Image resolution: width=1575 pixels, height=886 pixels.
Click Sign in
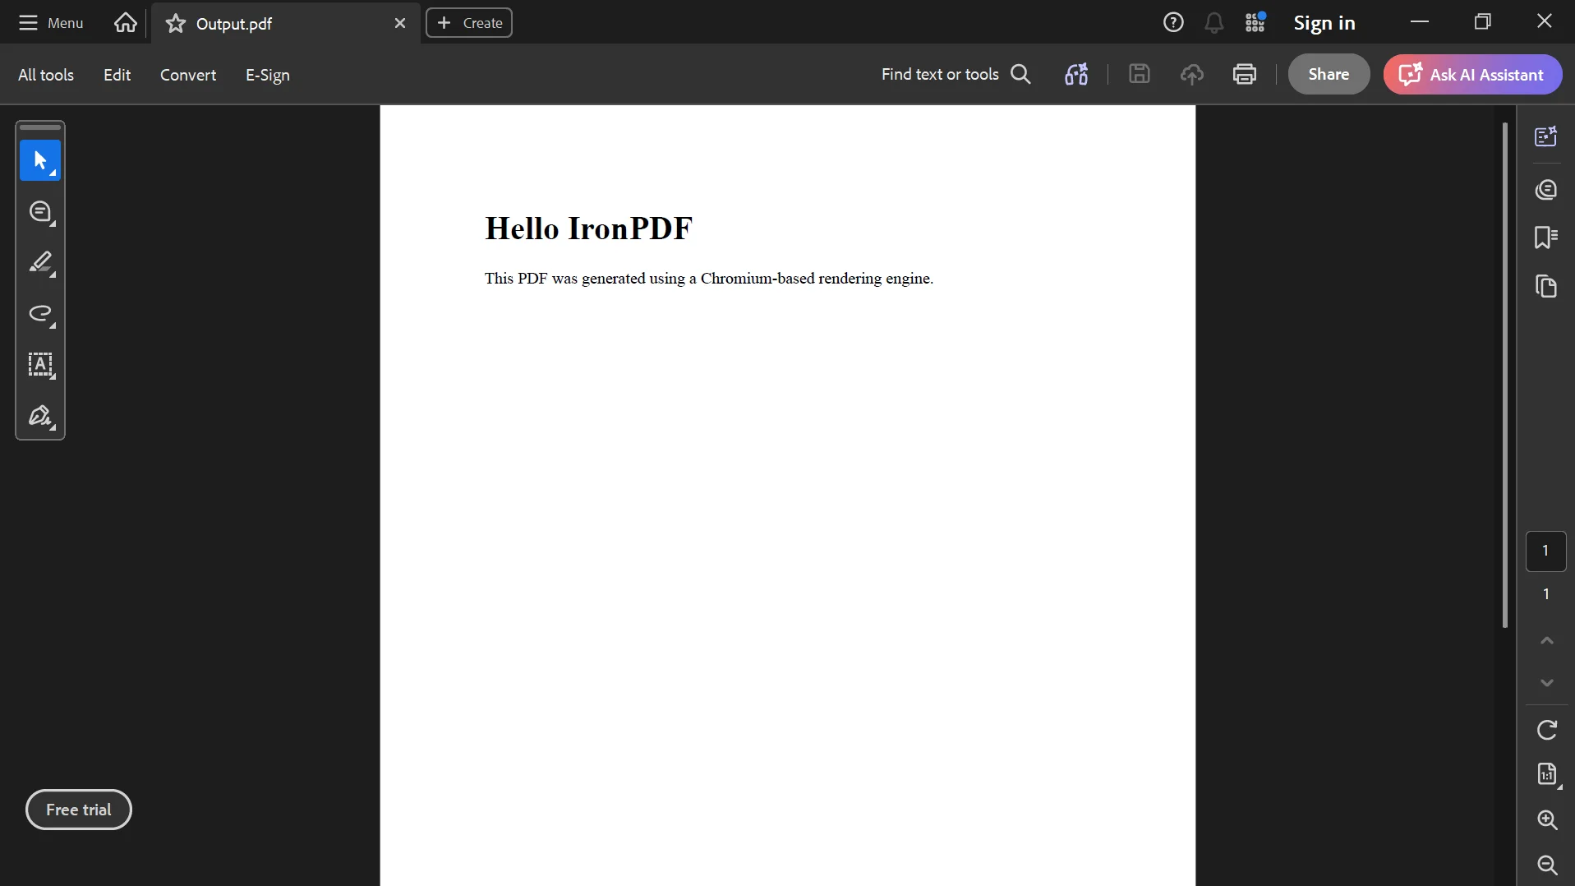click(x=1324, y=23)
